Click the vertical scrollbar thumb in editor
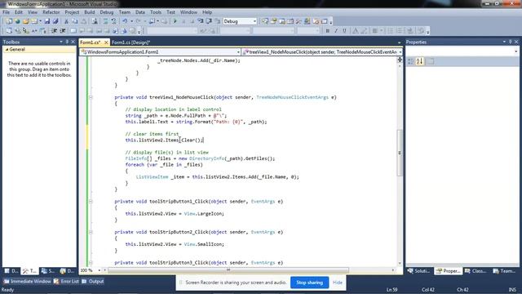Image resolution: width=522 pixels, height=294 pixels. tap(400, 153)
